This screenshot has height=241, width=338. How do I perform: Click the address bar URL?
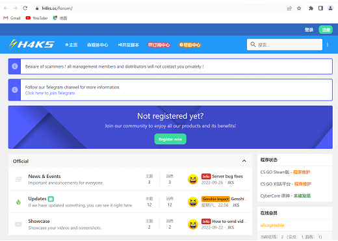tap(57, 8)
